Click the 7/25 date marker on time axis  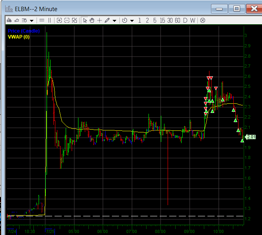tap(50, 231)
